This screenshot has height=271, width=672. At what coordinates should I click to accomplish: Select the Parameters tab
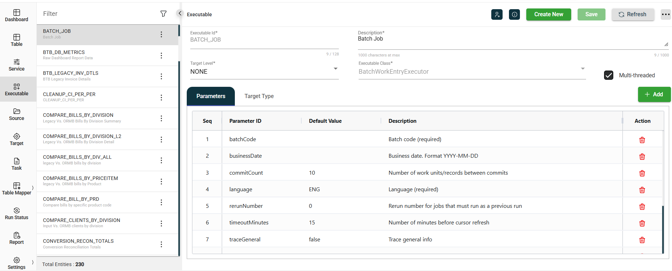point(211,96)
